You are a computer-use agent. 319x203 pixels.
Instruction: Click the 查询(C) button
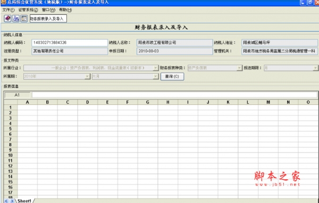tap(172, 76)
